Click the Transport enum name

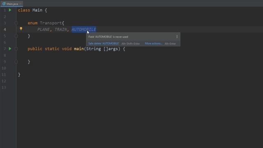51,23
